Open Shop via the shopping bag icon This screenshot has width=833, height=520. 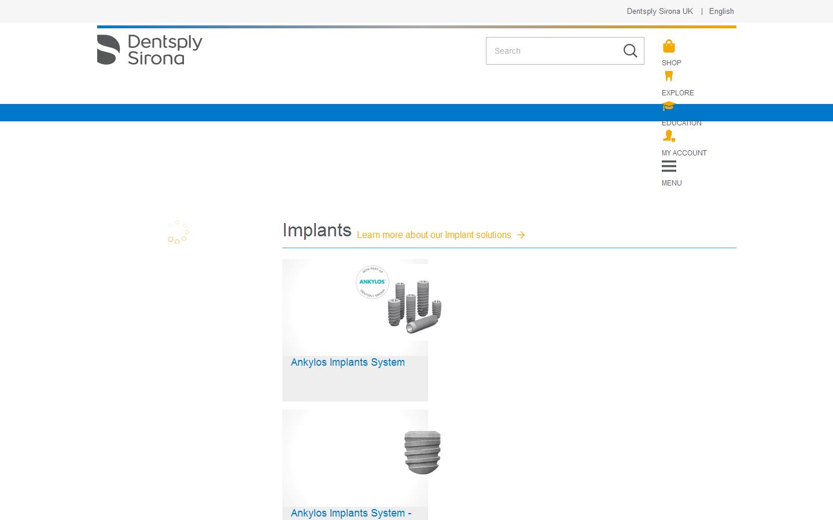coord(669,46)
